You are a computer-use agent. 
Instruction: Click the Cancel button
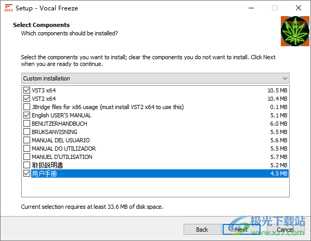click(x=285, y=230)
